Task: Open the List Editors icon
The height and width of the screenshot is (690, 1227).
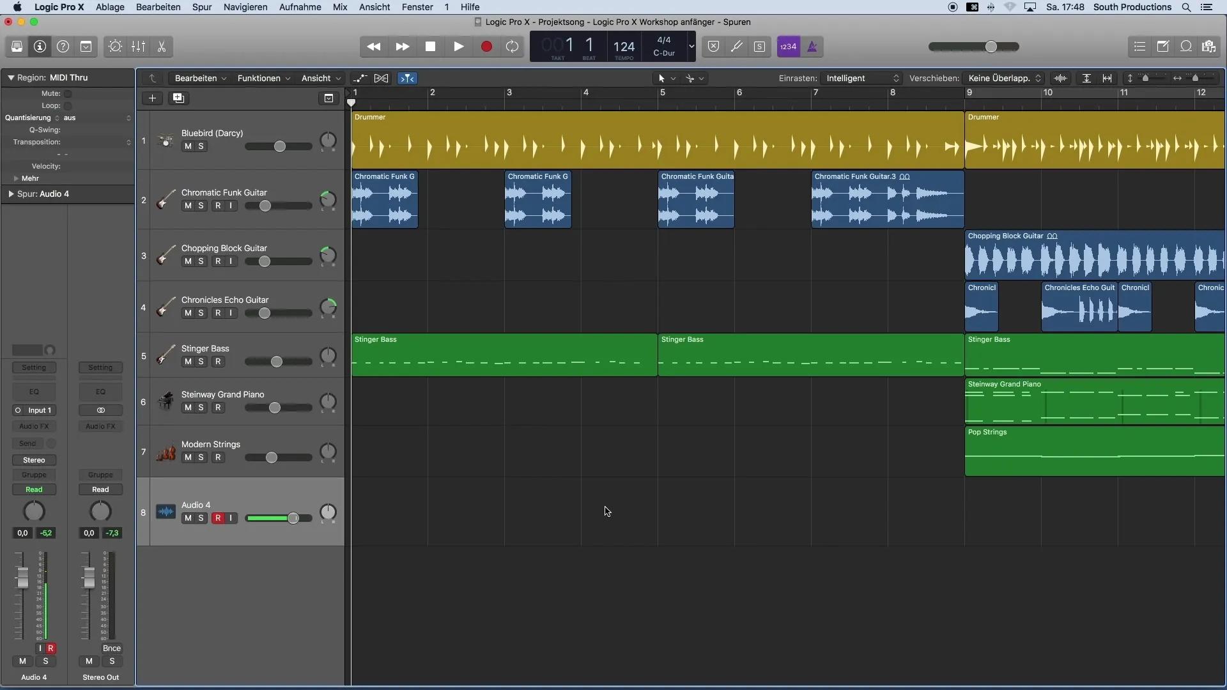Action: click(1139, 47)
